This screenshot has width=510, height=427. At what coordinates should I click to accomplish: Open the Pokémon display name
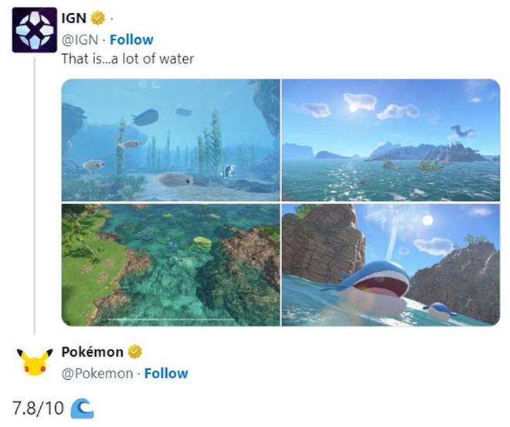click(x=93, y=352)
